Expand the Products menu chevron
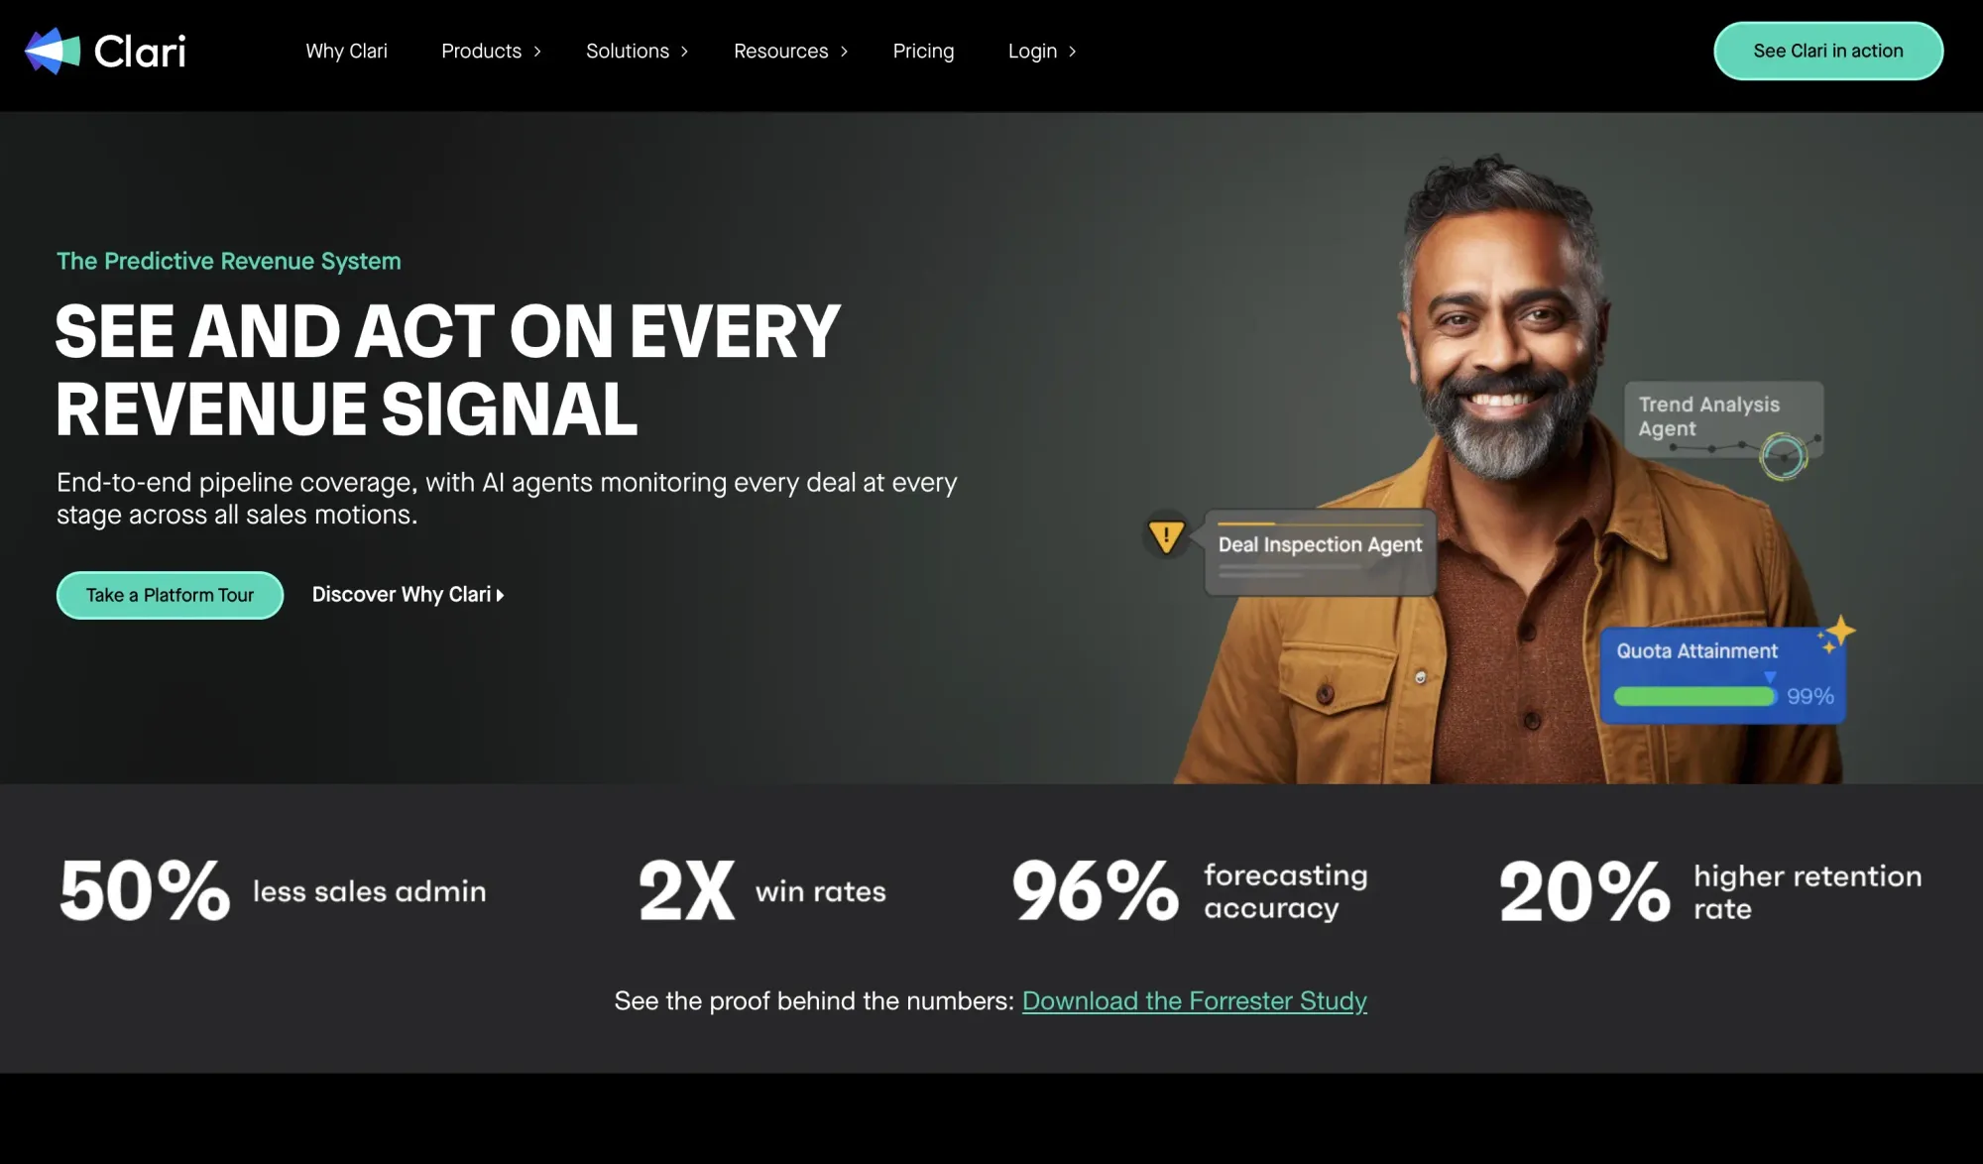 pyautogui.click(x=537, y=52)
